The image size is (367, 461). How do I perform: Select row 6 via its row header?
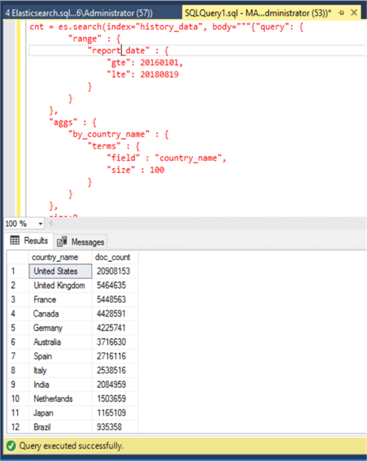pyautogui.click(x=18, y=342)
